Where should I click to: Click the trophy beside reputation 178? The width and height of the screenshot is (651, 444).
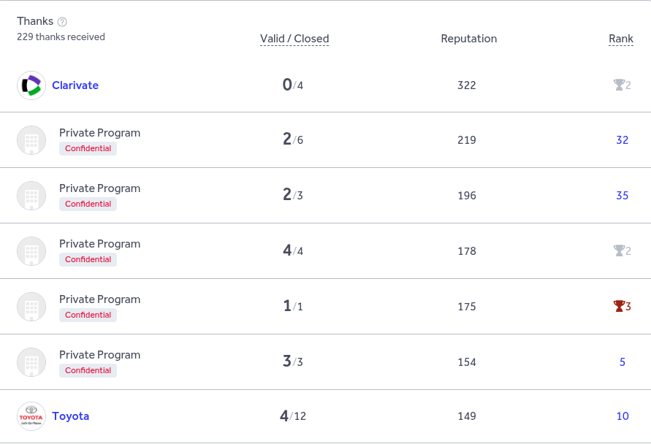point(620,251)
